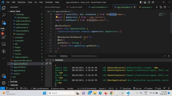Open Google Chrome from taskbar
The width and height of the screenshot is (172, 96).
[x=111, y=93]
